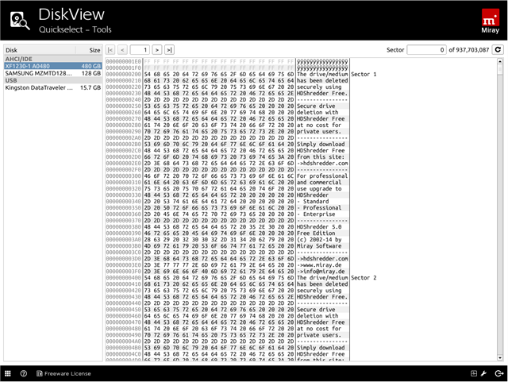Click the DiskView magnifier logo icon

(x=20, y=21)
